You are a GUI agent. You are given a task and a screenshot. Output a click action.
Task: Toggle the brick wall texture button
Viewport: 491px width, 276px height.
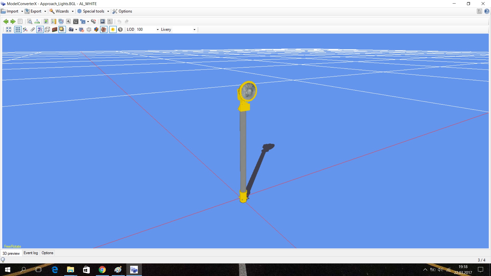pyautogui.click(x=54, y=30)
